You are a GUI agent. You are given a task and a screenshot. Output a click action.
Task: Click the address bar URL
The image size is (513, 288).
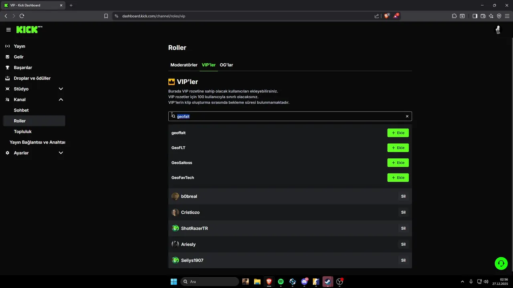coord(154,16)
